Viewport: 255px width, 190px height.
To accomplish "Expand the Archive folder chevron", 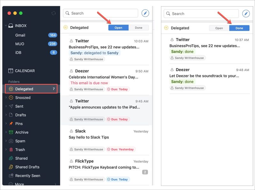I will pos(6,132).
